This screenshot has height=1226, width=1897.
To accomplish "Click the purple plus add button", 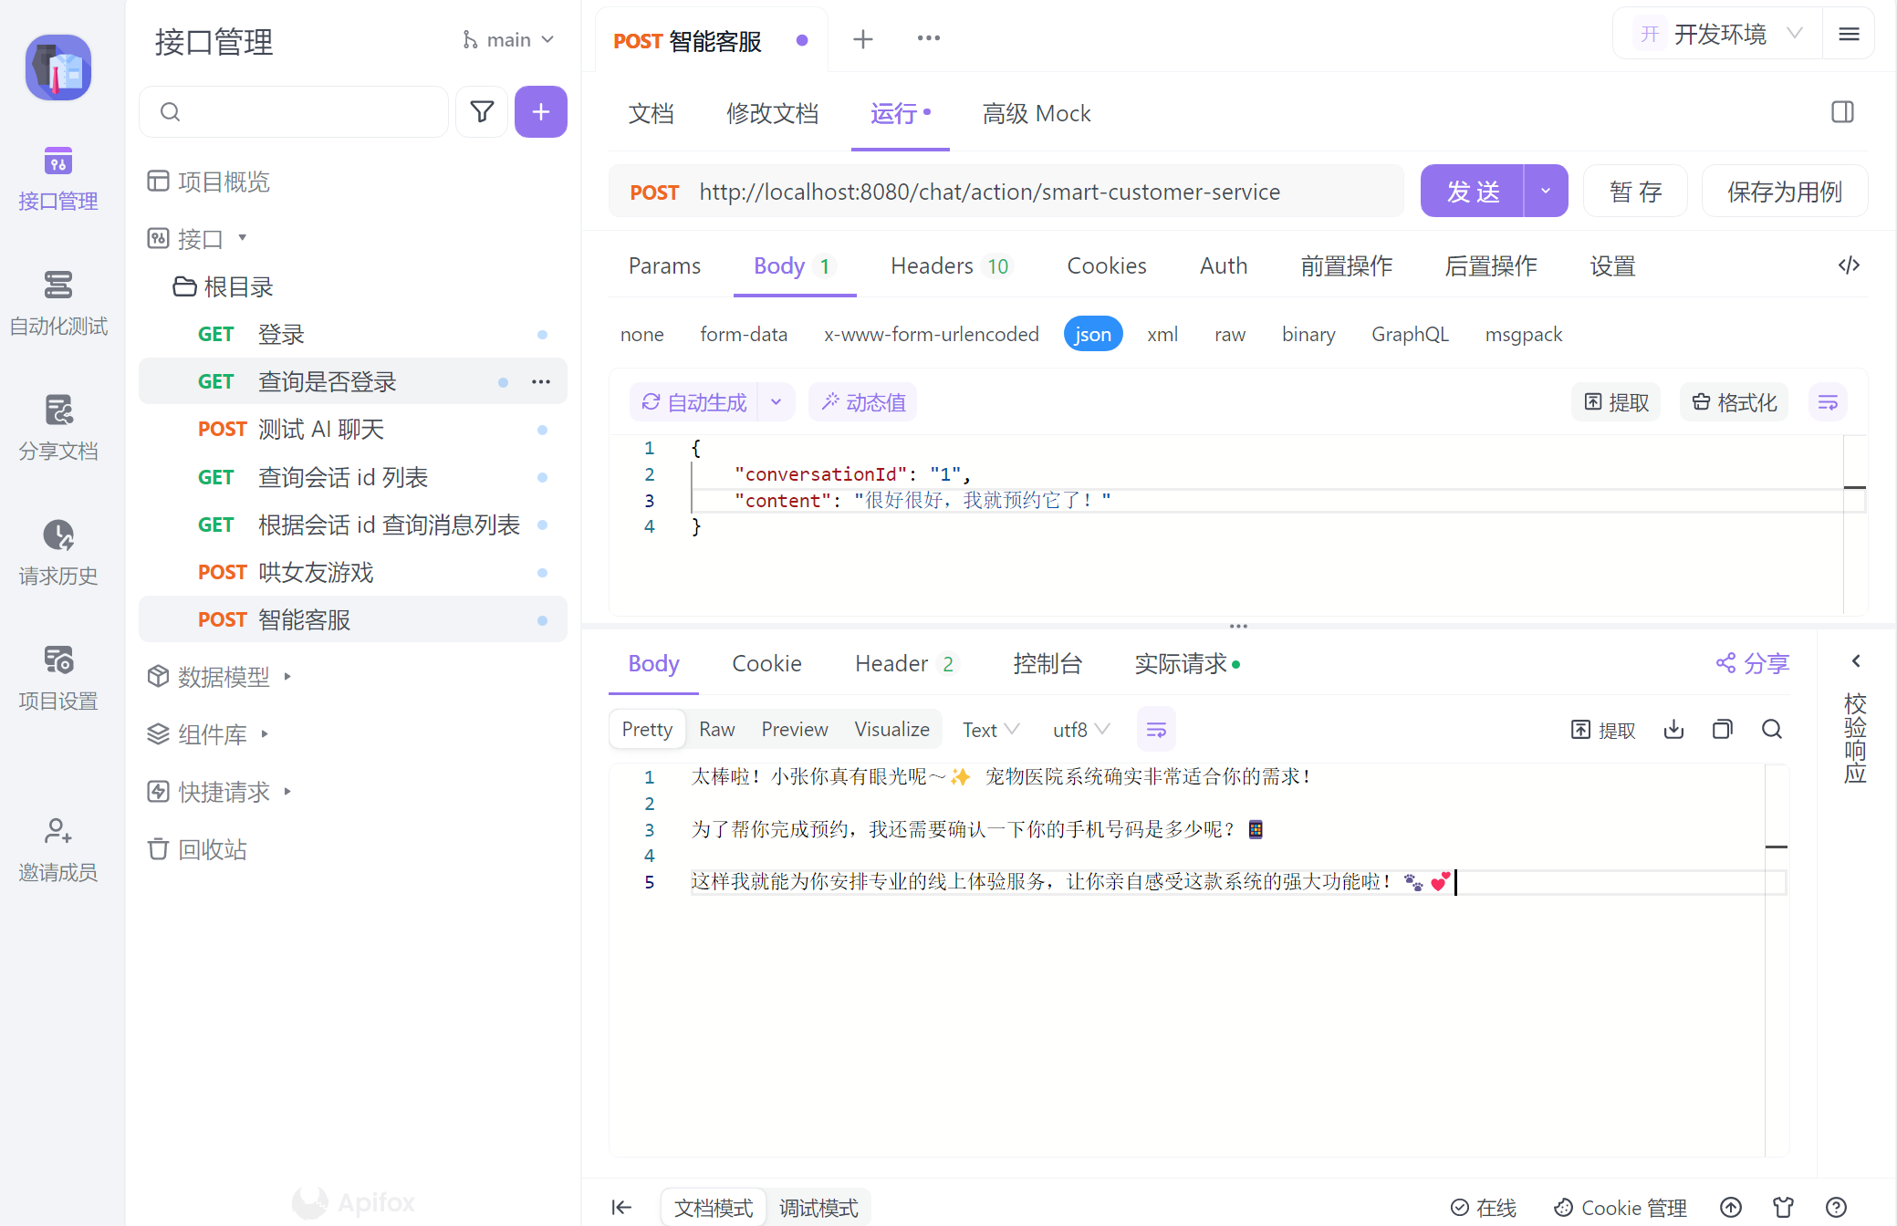I will [540, 112].
